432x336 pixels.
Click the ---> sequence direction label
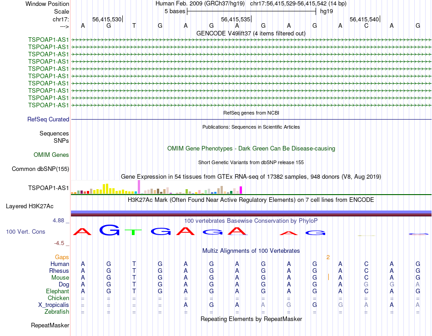(x=64, y=27)
